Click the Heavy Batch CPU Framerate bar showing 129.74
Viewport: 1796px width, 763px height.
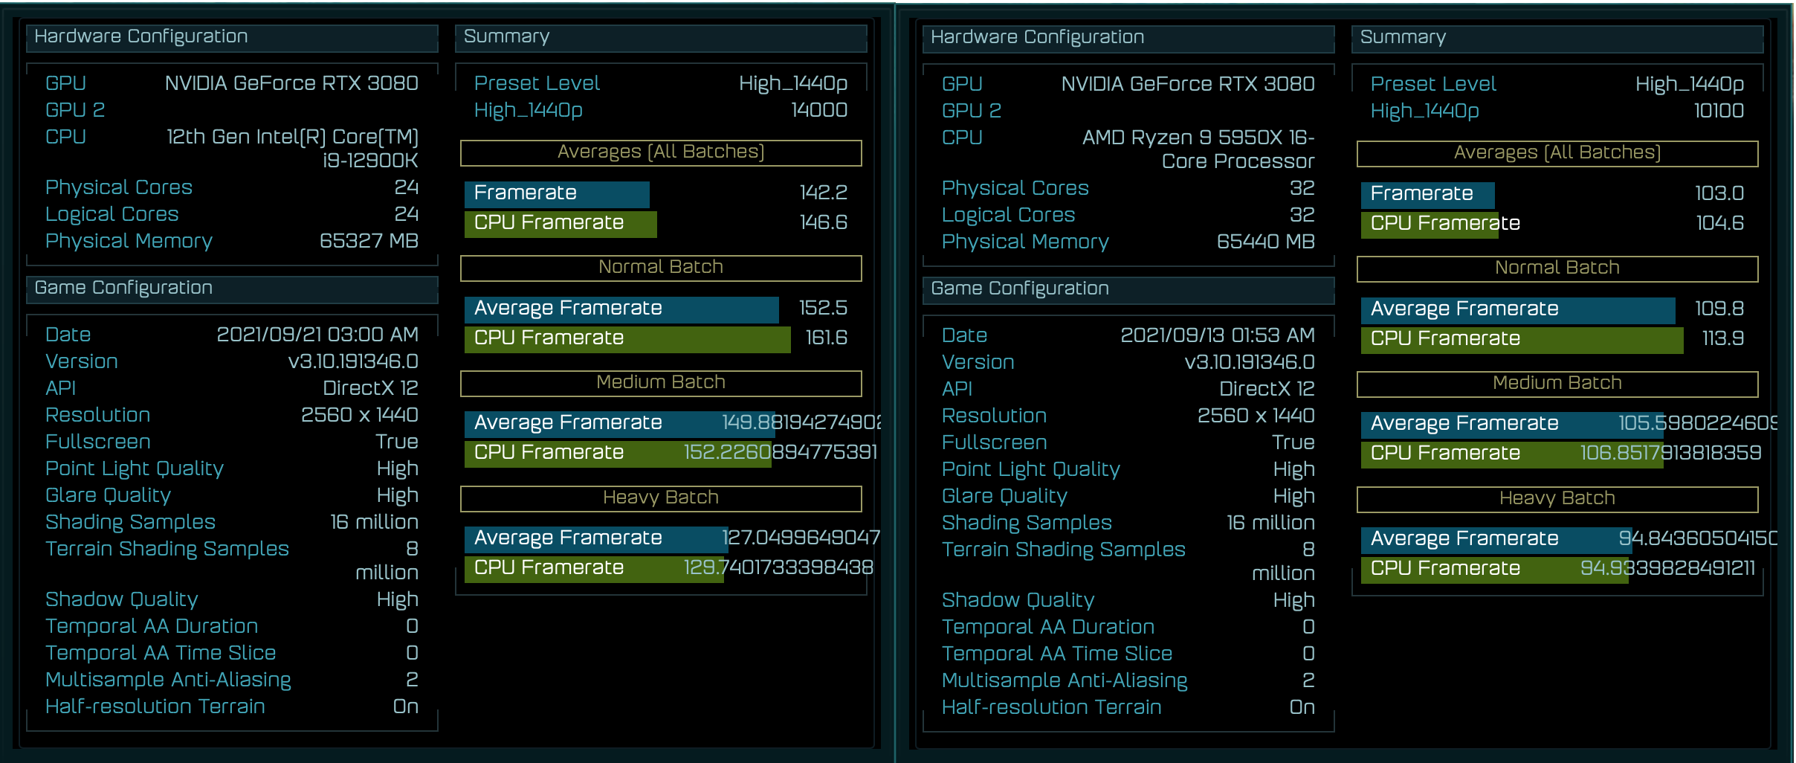point(593,568)
